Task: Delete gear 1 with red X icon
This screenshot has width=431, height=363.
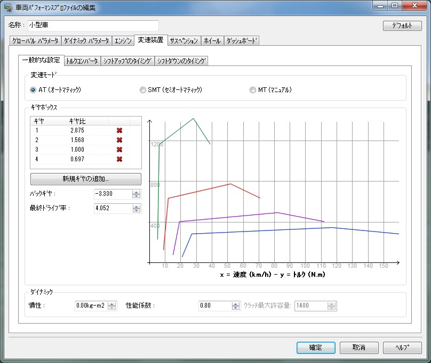Action: 119,130
